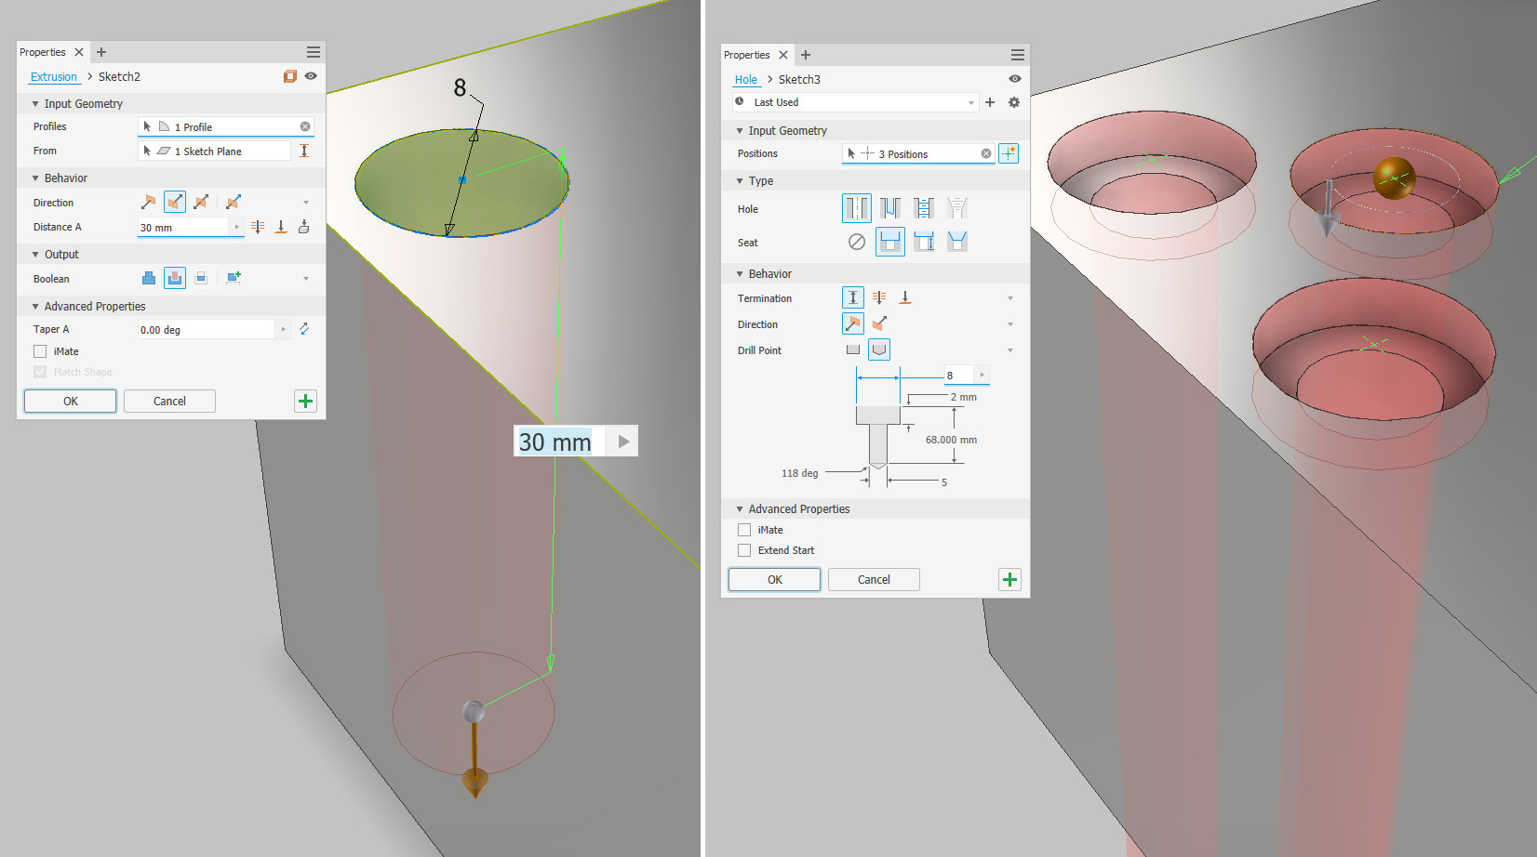Choose Spotface seat option
This screenshot has height=857, width=1537.
pos(924,242)
